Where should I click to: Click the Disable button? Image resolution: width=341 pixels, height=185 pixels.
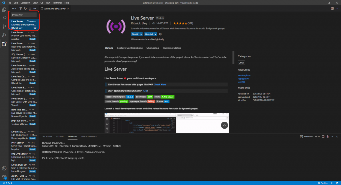pos(135,34)
